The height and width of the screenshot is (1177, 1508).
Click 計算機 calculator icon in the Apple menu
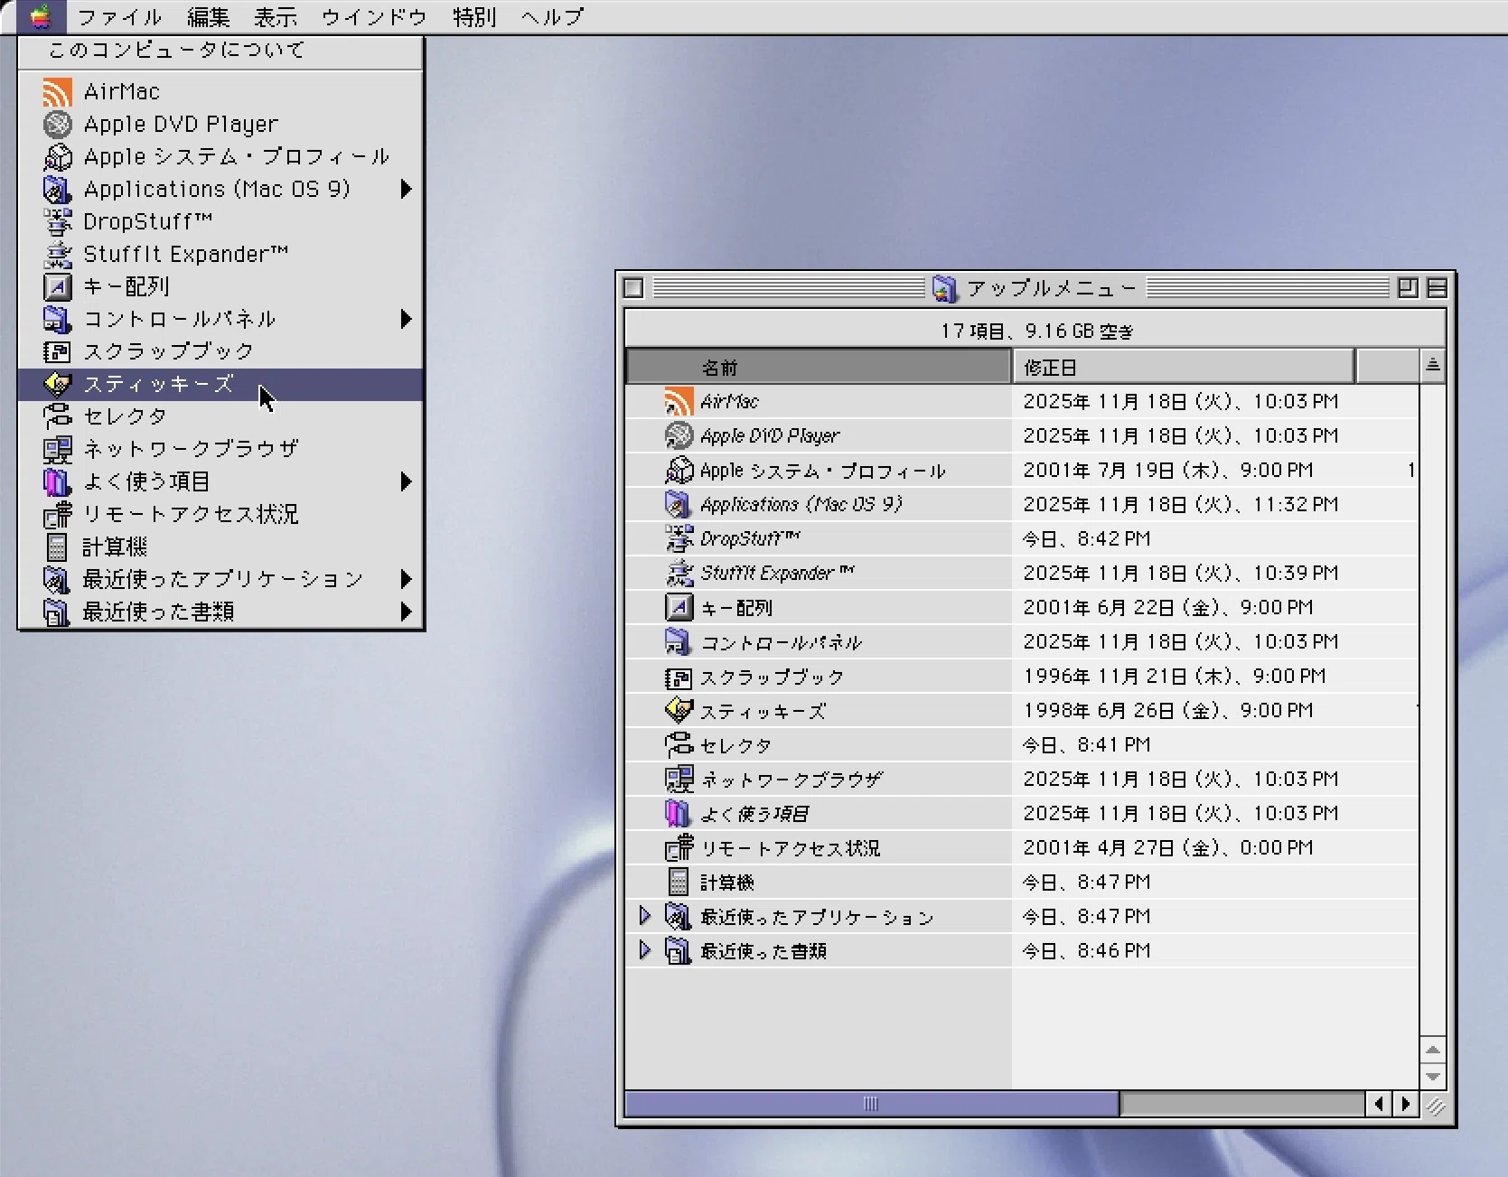57,547
